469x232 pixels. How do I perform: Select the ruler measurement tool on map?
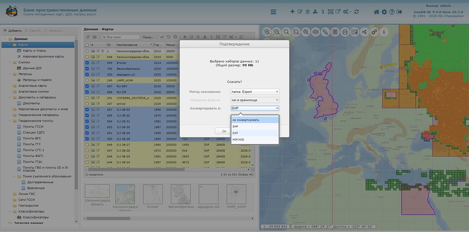pyautogui.click(x=325, y=32)
